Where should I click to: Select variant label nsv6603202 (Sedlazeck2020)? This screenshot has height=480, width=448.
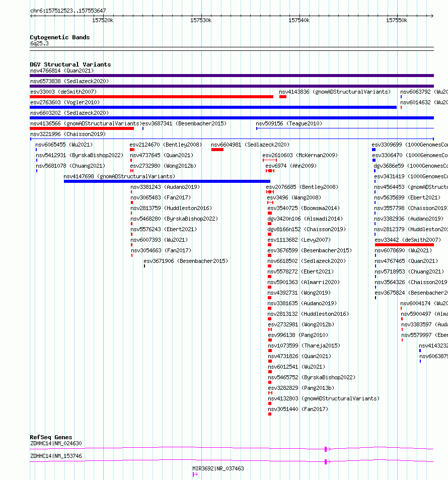tap(69, 113)
